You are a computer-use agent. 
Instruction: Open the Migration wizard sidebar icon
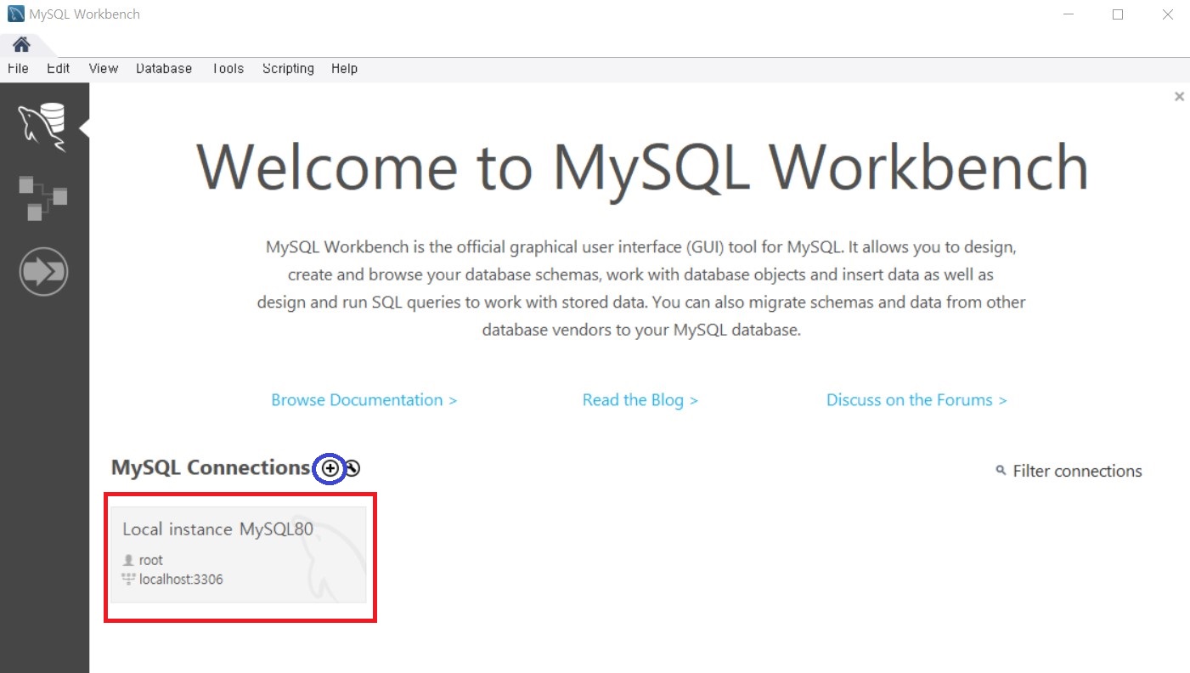pos(43,272)
